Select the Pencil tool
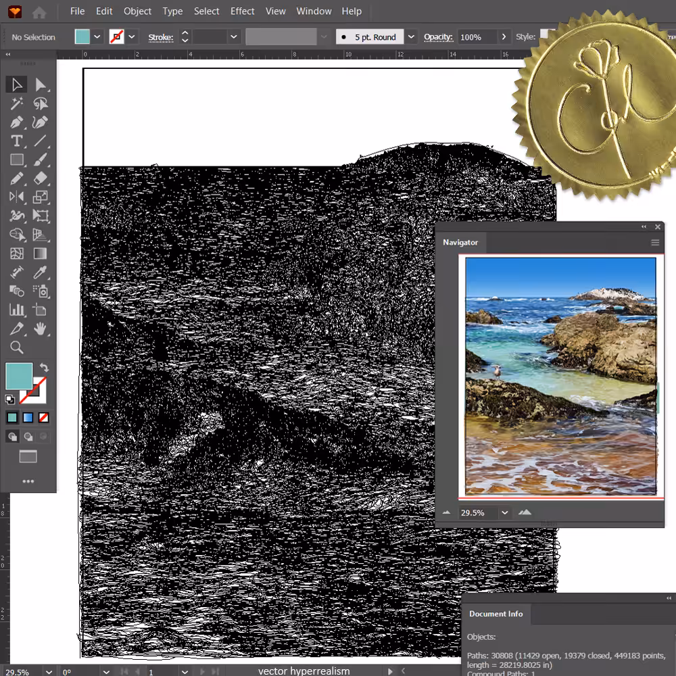 pyautogui.click(x=16, y=178)
